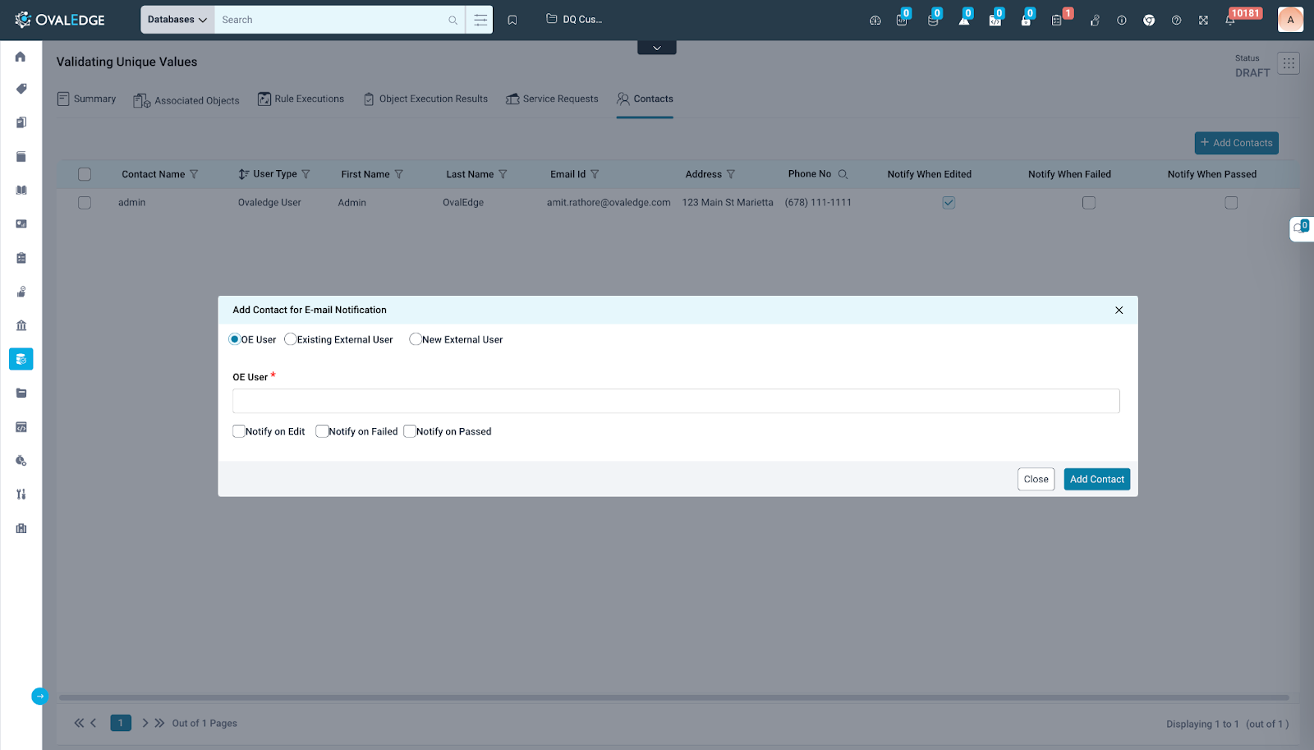Image resolution: width=1314 pixels, height=750 pixels.
Task: Go to the next page arrow
Action: point(145,723)
